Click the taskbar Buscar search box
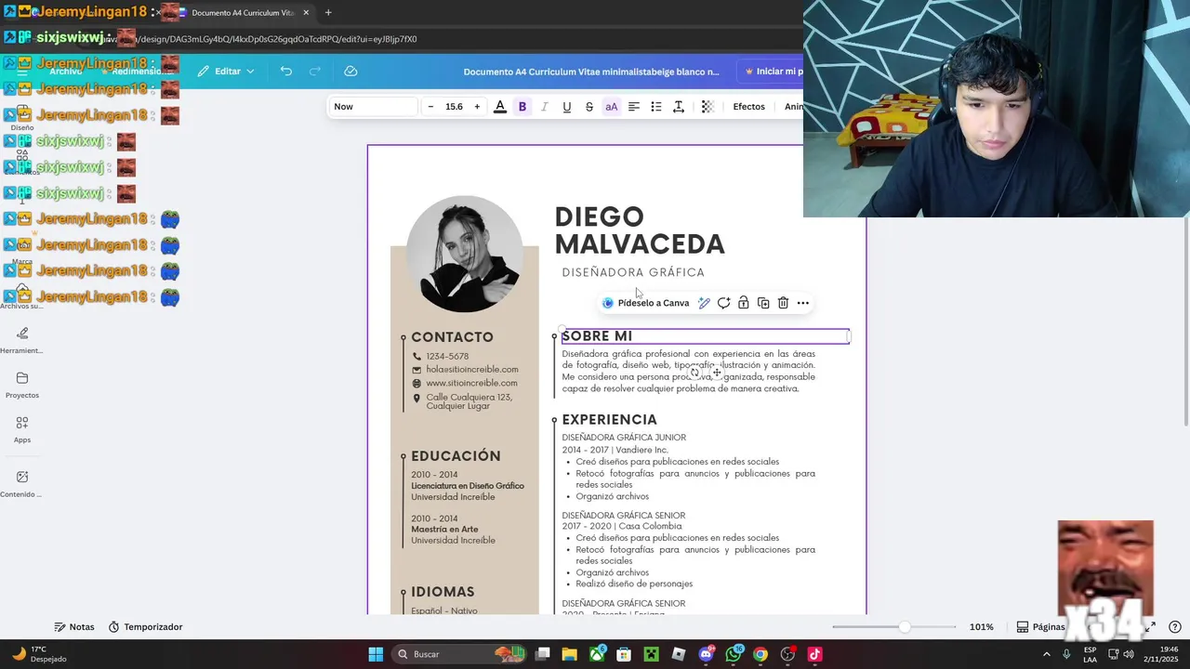 (459, 654)
